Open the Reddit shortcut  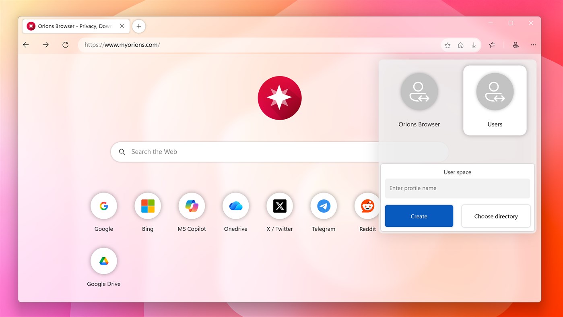[x=367, y=206]
